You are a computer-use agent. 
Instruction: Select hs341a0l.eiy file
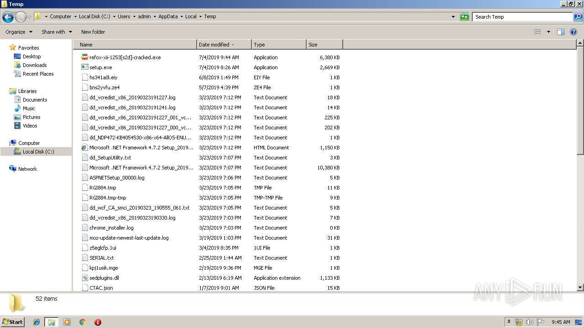click(103, 77)
